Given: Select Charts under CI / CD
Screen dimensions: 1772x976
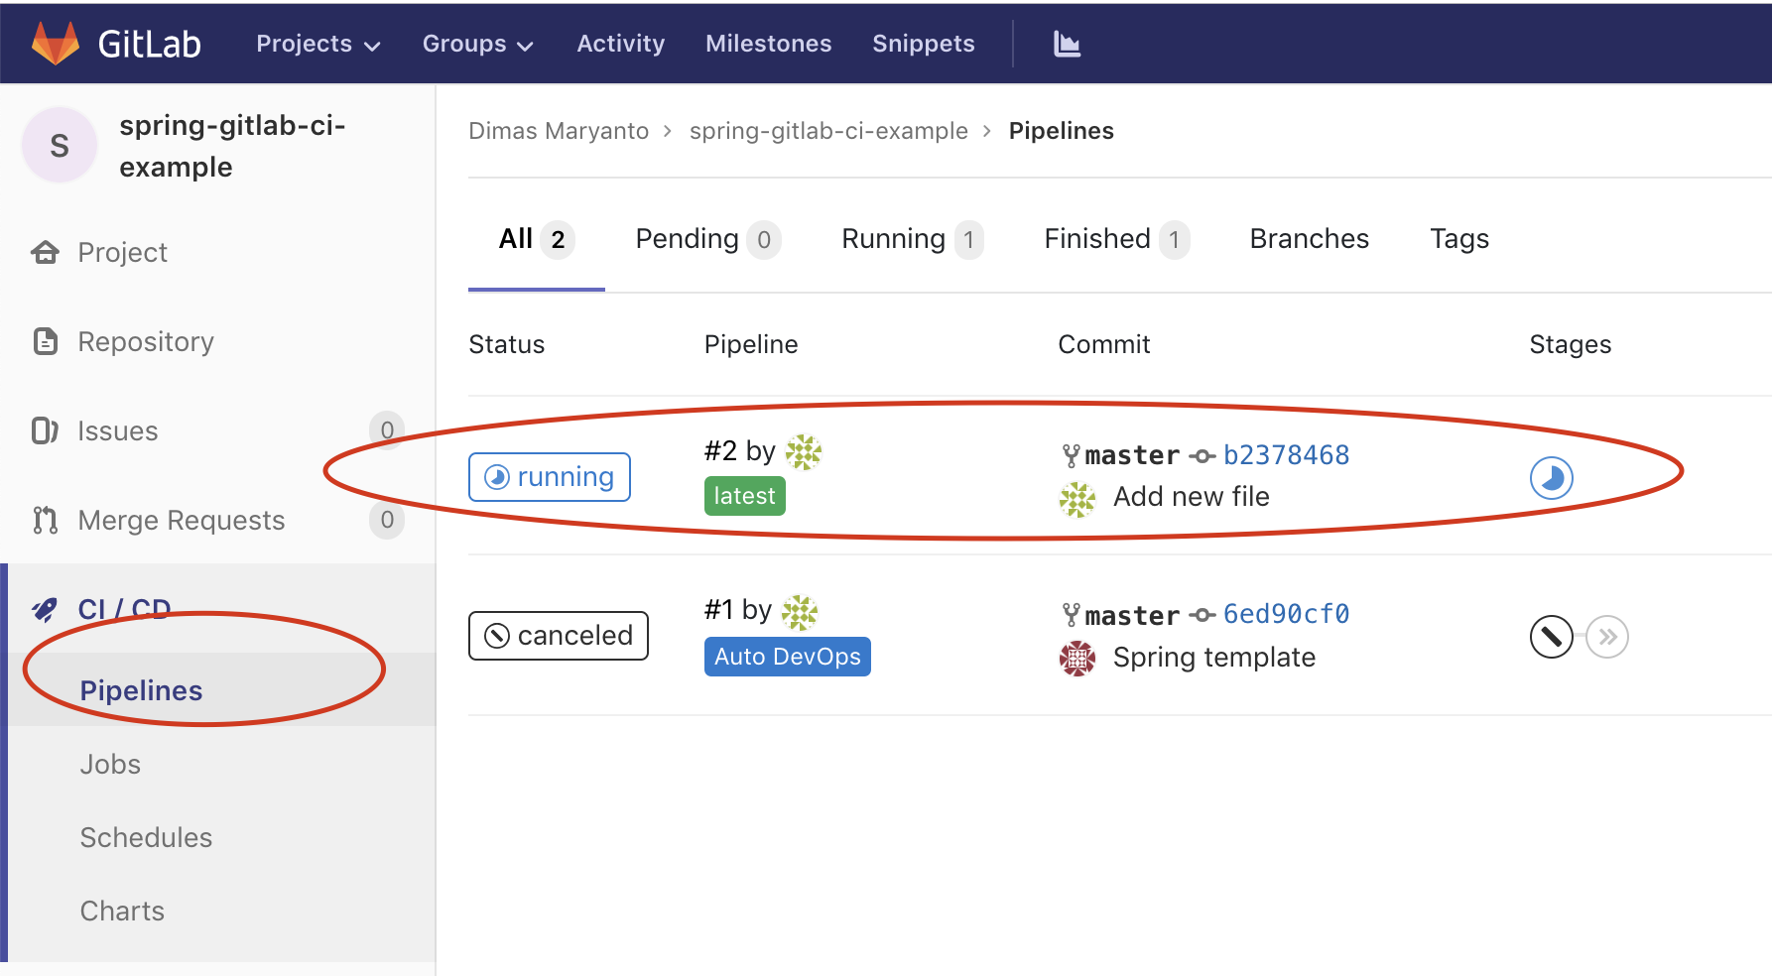Looking at the screenshot, I should 122,911.
